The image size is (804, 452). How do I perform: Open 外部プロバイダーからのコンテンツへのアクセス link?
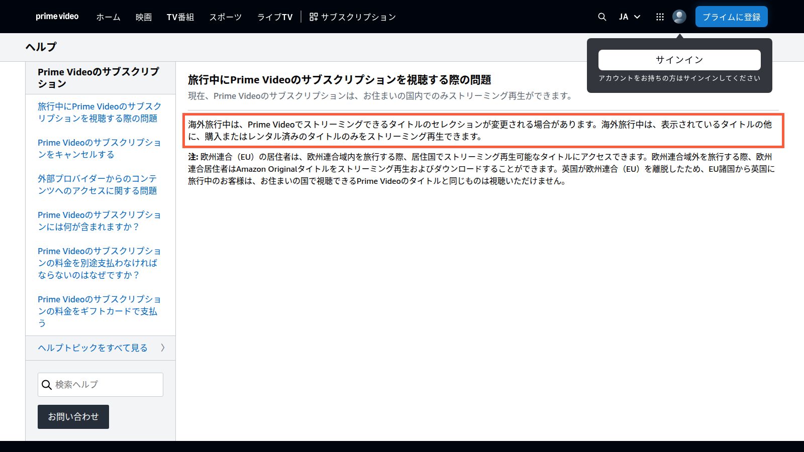coord(97,185)
